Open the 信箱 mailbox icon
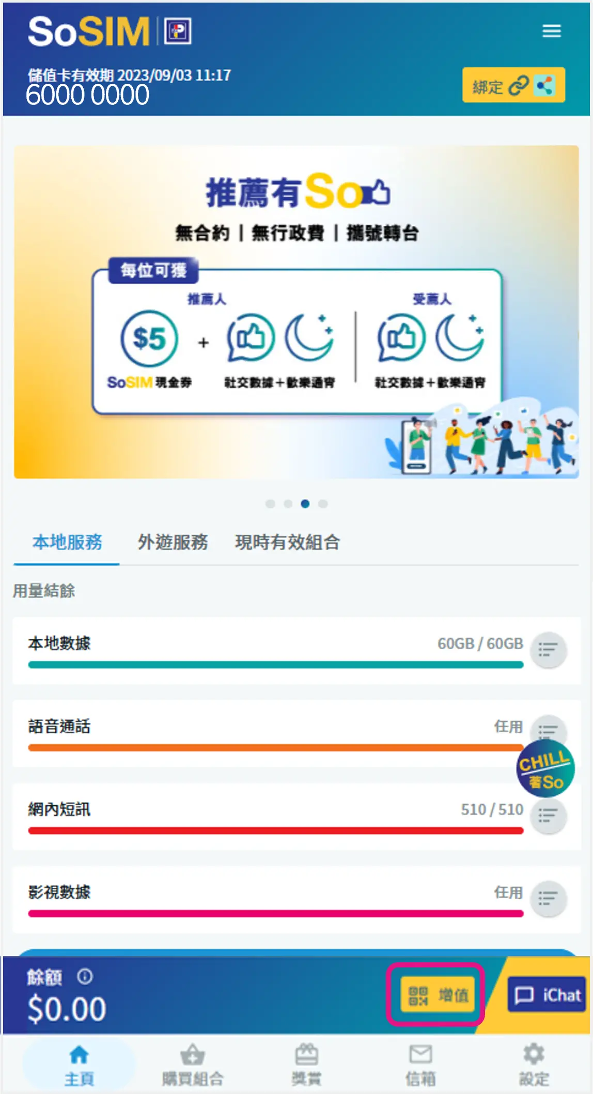This screenshot has width=593, height=1094. click(420, 1054)
